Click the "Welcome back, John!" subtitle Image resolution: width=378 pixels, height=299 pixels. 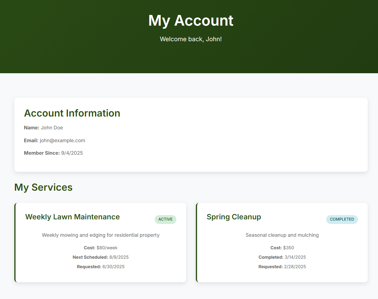(x=191, y=39)
